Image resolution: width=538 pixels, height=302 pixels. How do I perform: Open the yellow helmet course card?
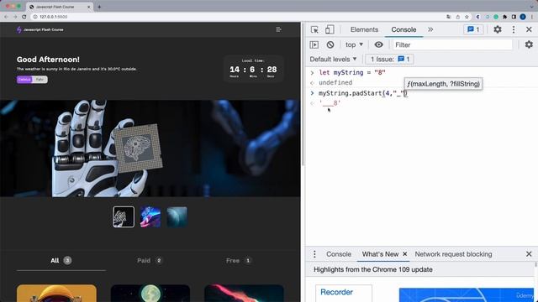click(x=56, y=294)
